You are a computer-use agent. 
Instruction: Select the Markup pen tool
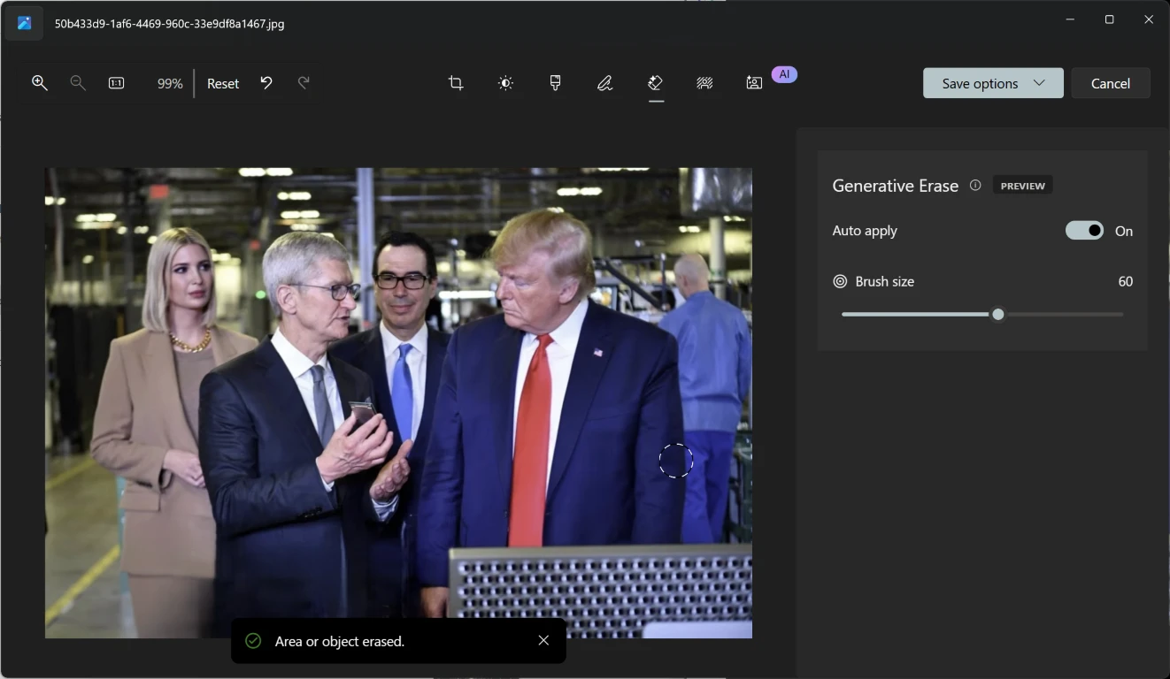click(x=605, y=83)
